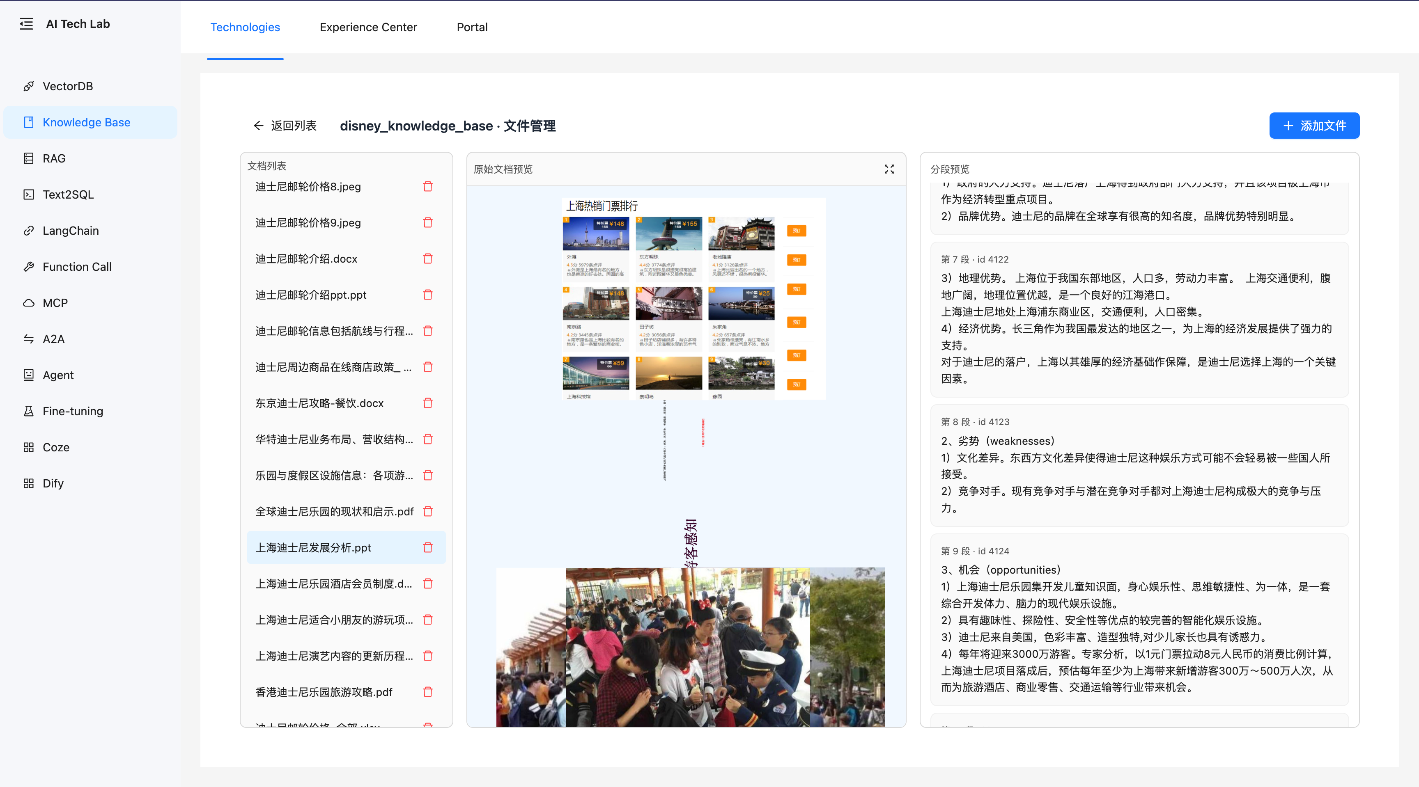
Task: Delete the 华特迪士尼业务布局 file
Action: point(427,439)
